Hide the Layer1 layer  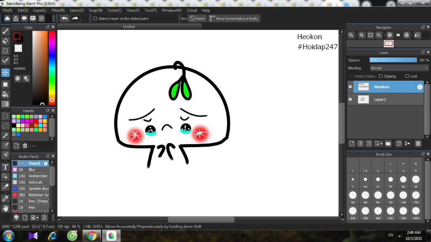(x=350, y=99)
